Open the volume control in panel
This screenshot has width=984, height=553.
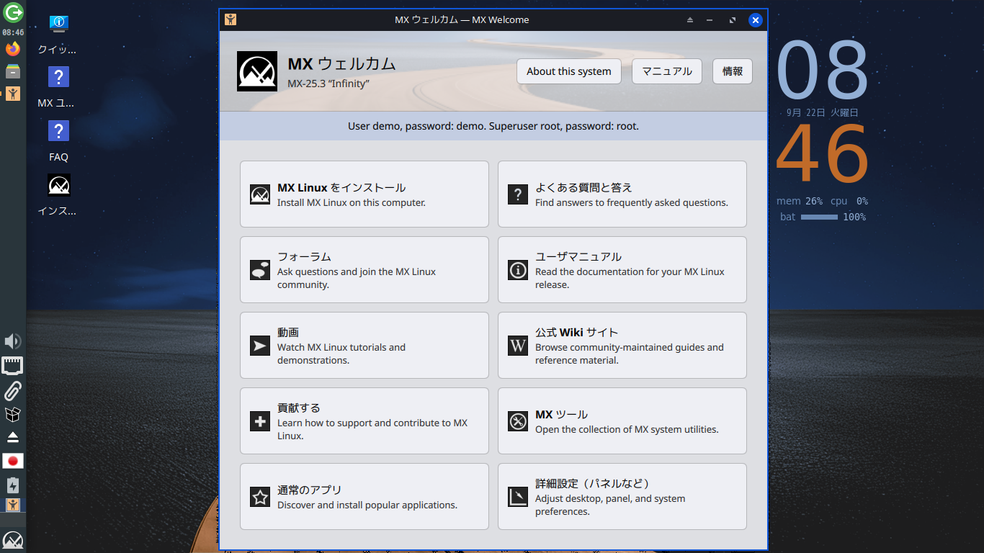pos(13,341)
